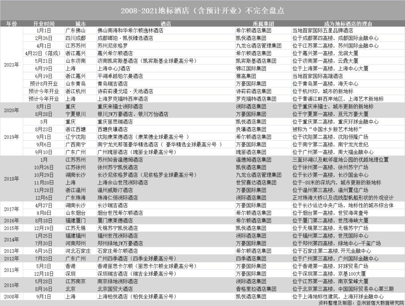Image resolution: width=405 pixels, height=306 pixels.
Task: Click hotel '成都瑯珀·凯悦臻选酒店'
Action: tap(125, 38)
